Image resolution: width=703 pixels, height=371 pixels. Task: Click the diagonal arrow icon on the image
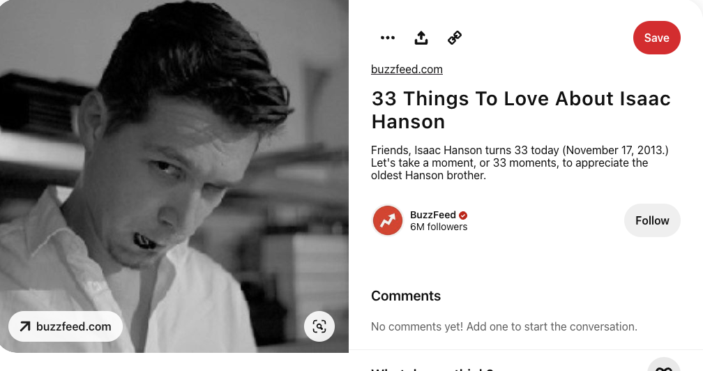click(x=25, y=326)
